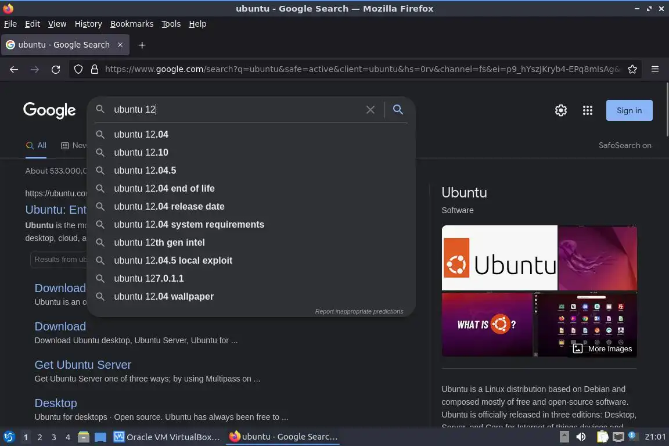Viewport: 669px width, 446px height.
Task: Select "ubuntu 127.0.1.1" suggestion
Action: 251,278
